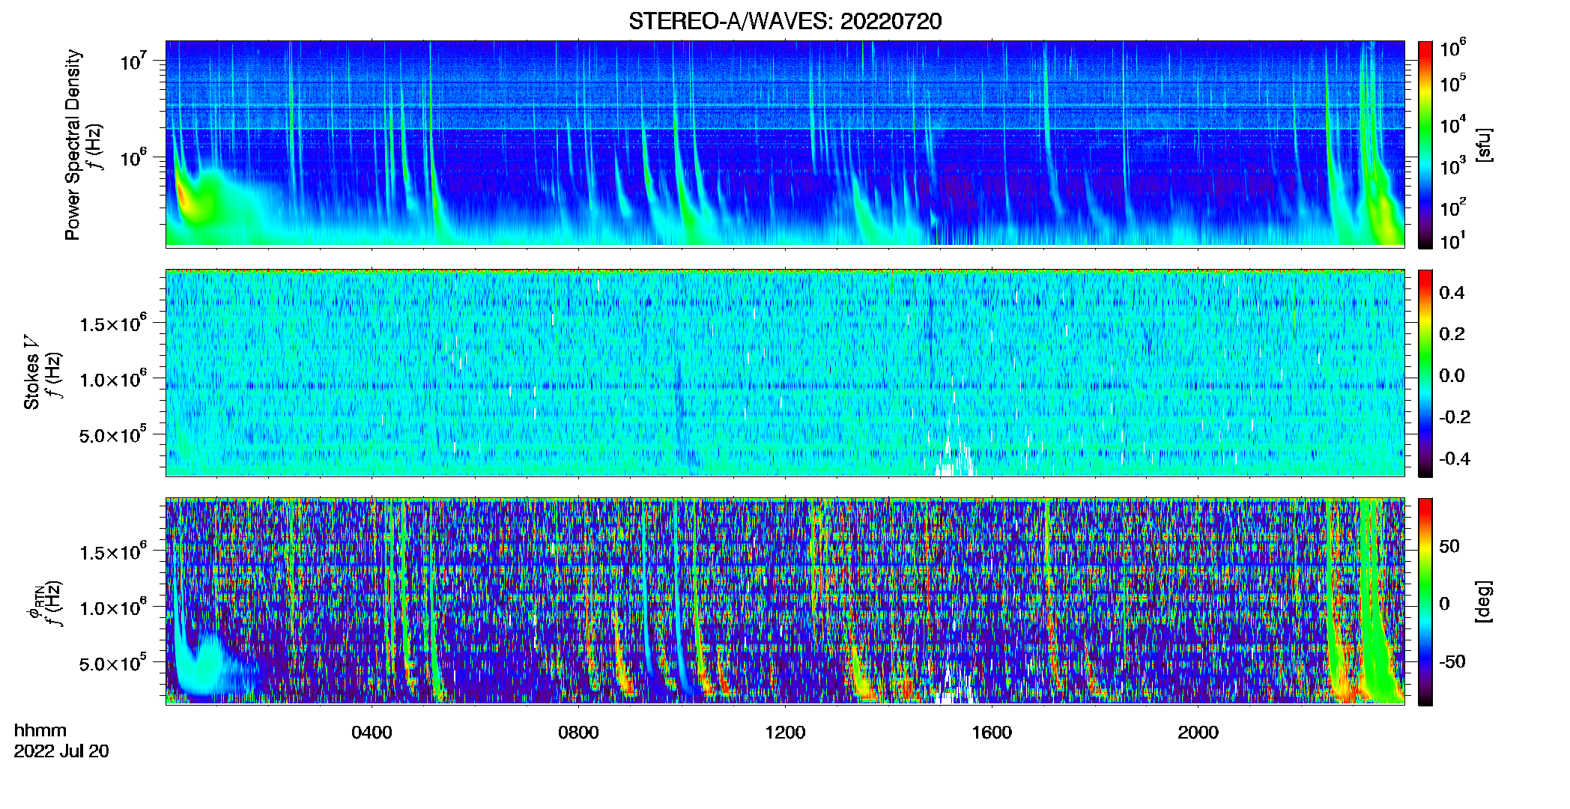1570x809 pixels.
Task: Click the -0.4 tick on Stokes colorbar
Action: pyautogui.click(x=1455, y=458)
